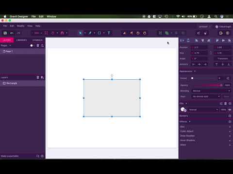
Task: Click the Cloud login button
Action: point(223,27)
